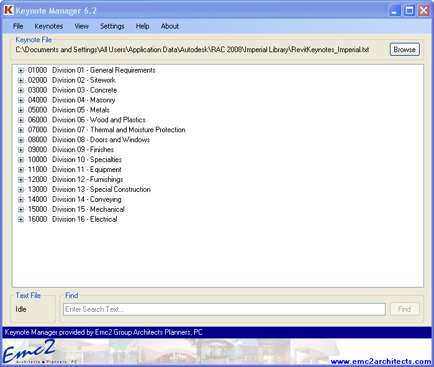Open the File menu

coord(18,26)
